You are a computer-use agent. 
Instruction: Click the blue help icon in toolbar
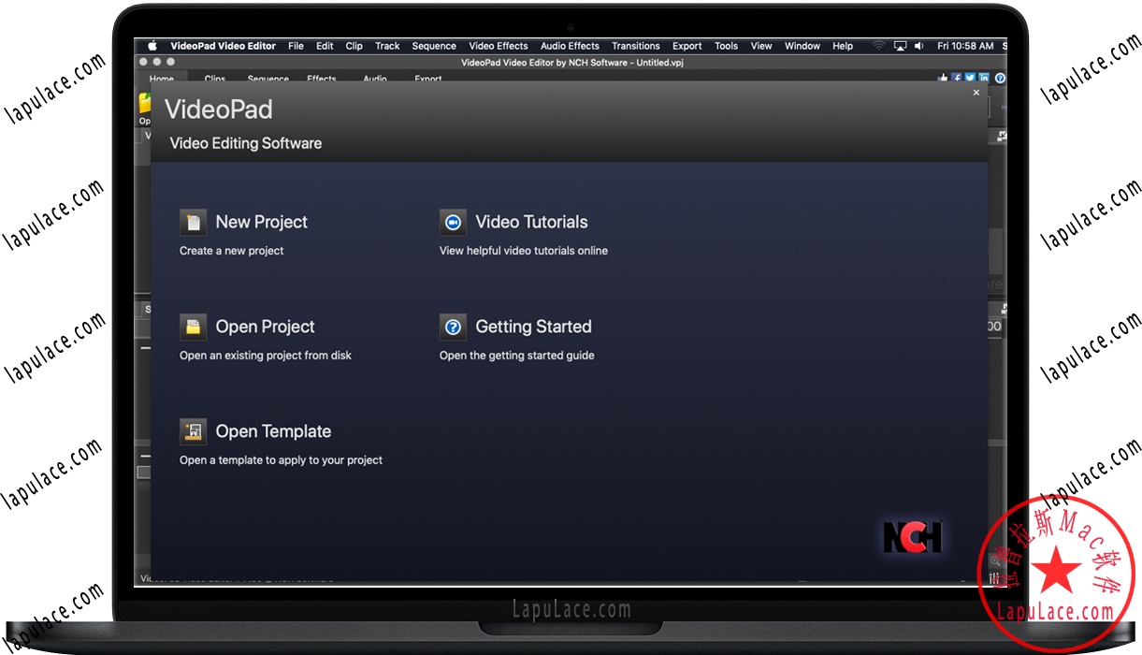tap(999, 79)
